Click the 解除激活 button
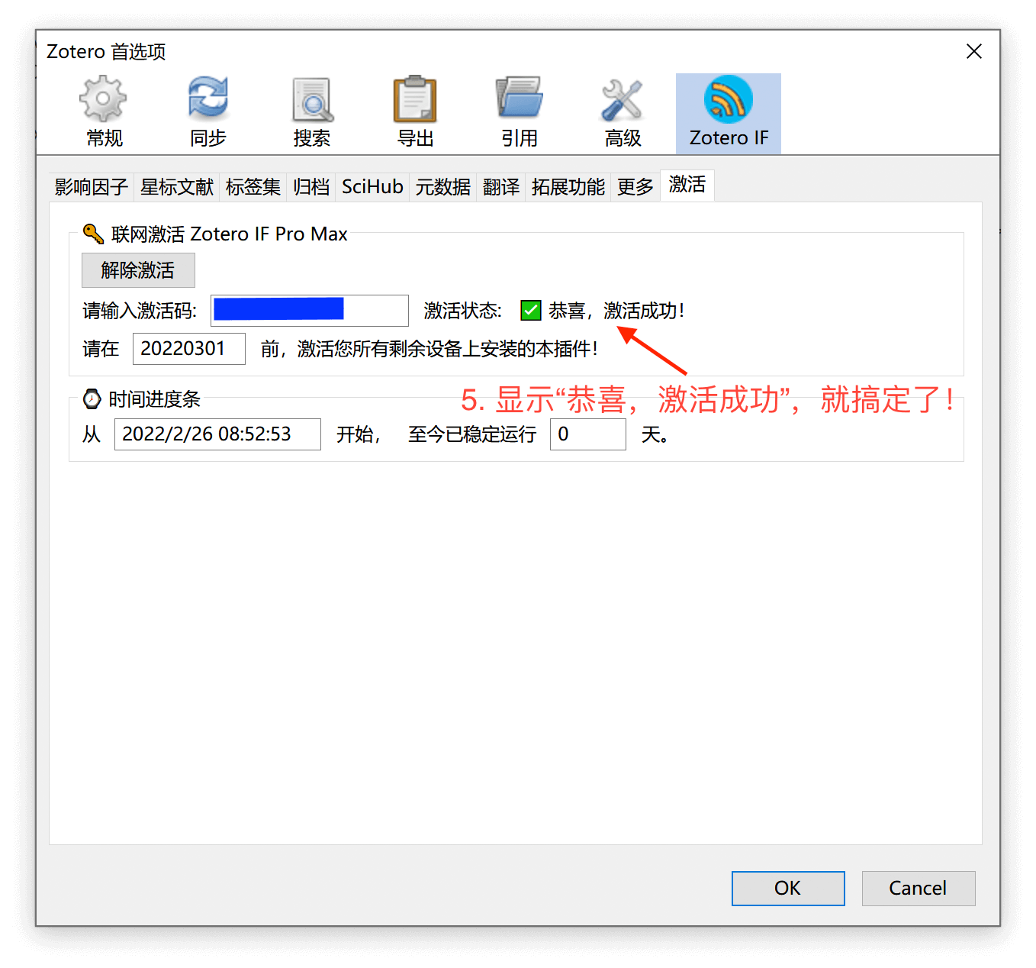The height and width of the screenshot is (968, 1036). coord(138,270)
